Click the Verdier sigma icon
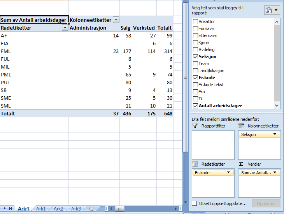This screenshot has height=214, width=284. [241, 164]
